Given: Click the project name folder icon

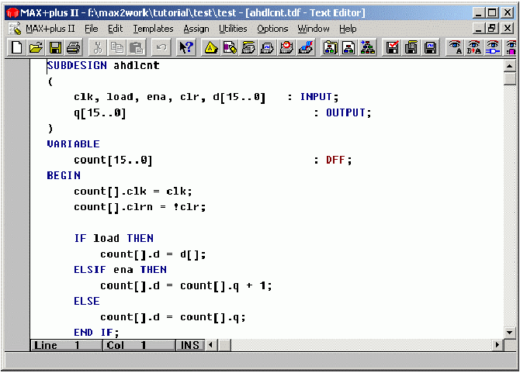Looking at the screenshot, I should click(x=330, y=48).
